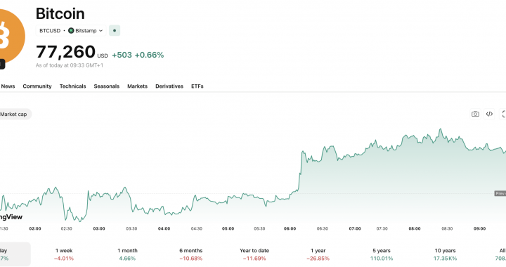
Task: Click the 17.35K% ten years value
Action: (x=445, y=259)
